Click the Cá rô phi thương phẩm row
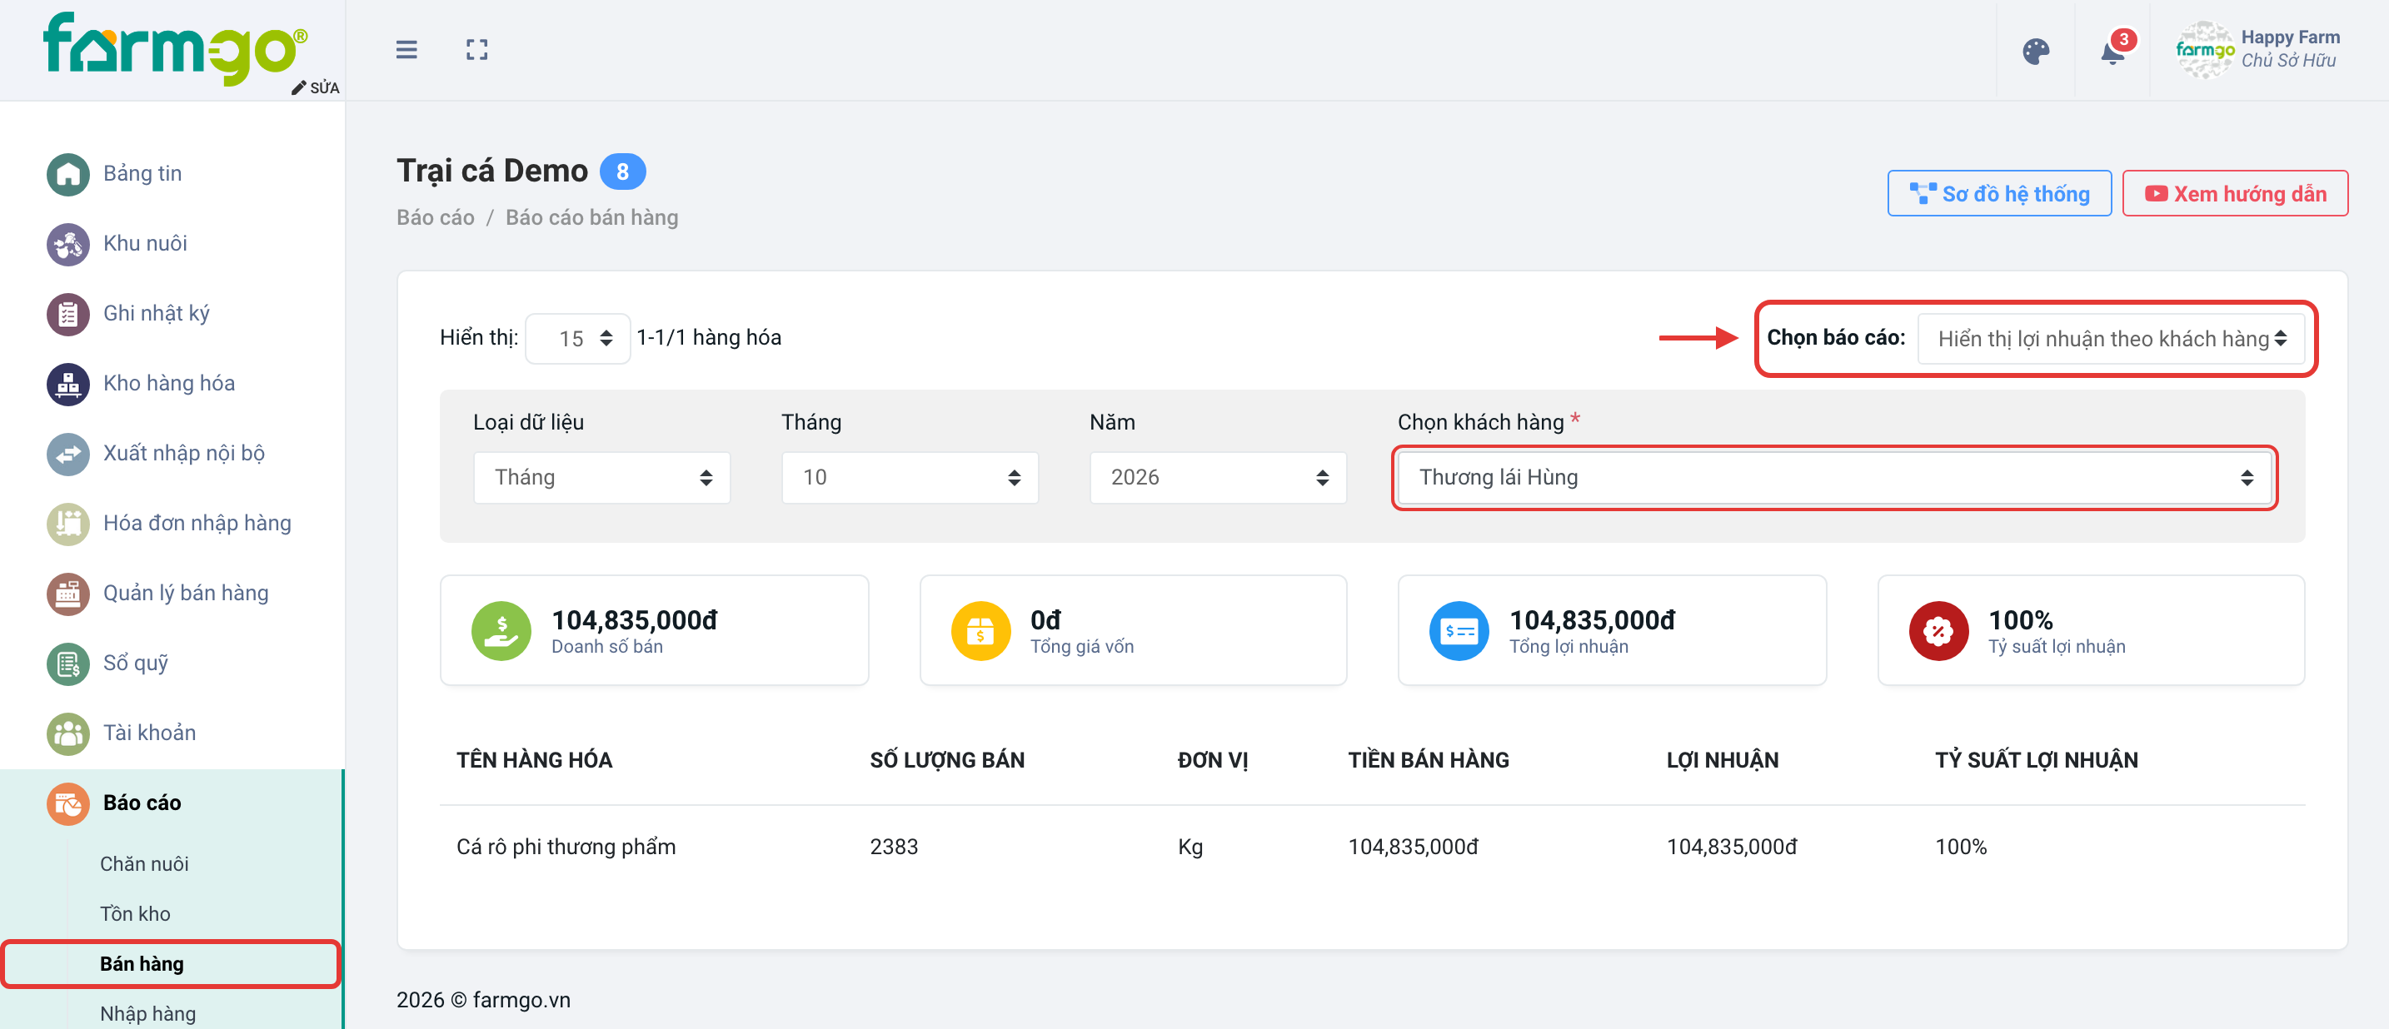 (1372, 848)
